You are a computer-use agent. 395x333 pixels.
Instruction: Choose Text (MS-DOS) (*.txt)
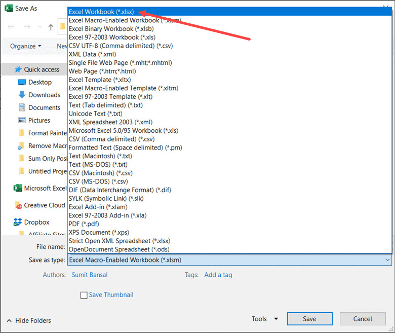229,164
